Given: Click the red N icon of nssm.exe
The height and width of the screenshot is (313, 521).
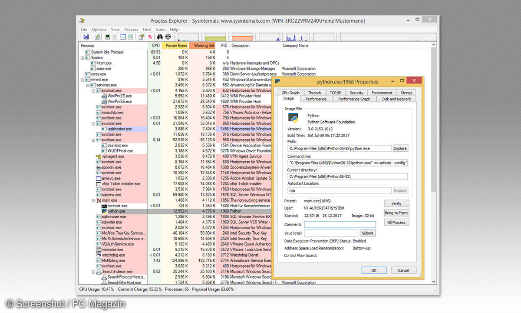Looking at the screenshot, I should coord(99,200).
